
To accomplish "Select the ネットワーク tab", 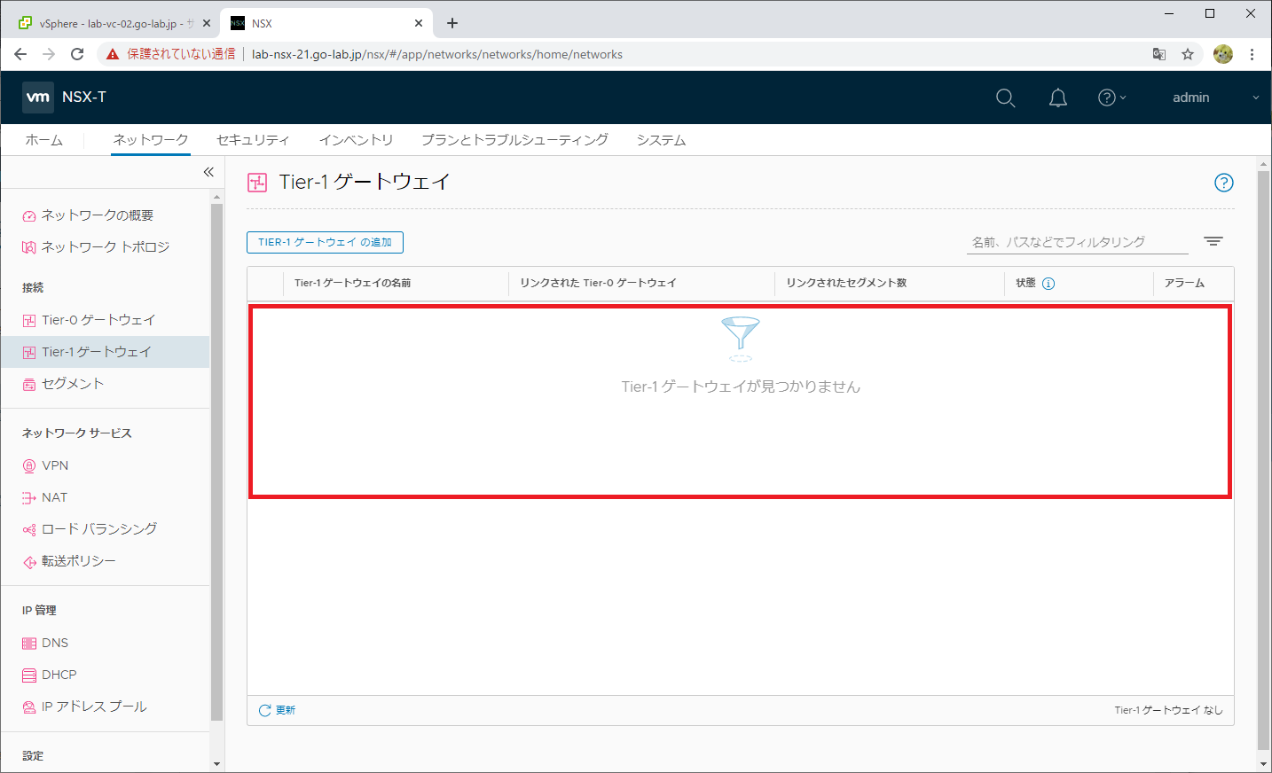I will (151, 140).
